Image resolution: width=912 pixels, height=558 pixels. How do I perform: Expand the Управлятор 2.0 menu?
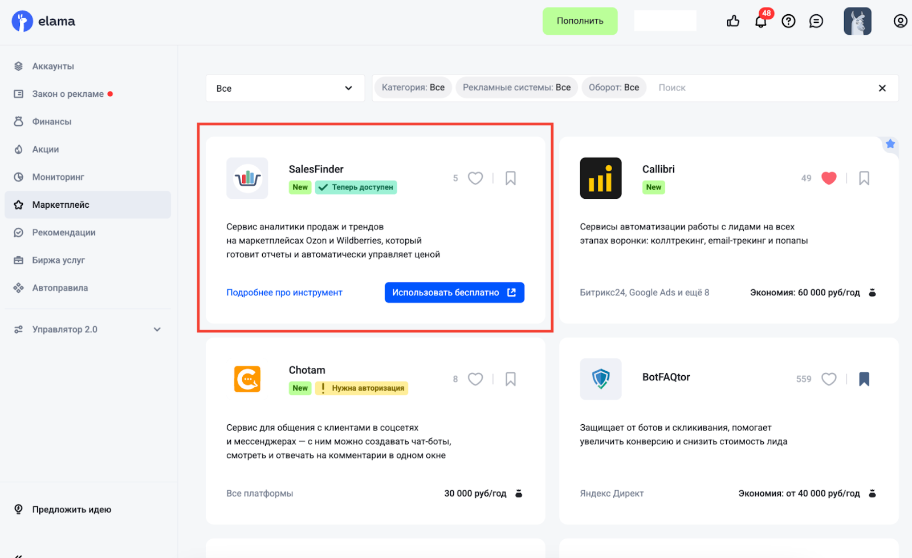tap(157, 330)
